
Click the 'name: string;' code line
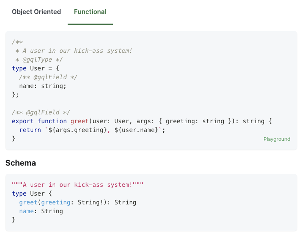click(43, 86)
